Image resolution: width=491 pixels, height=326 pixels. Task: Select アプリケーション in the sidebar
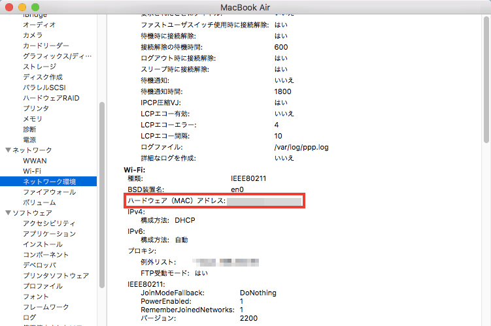tap(49, 234)
